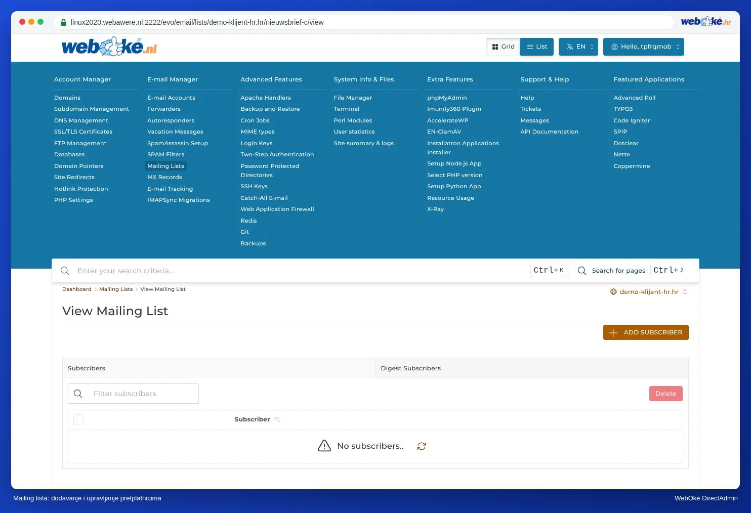Open DNS Management
The width and height of the screenshot is (751, 513).
pos(81,120)
